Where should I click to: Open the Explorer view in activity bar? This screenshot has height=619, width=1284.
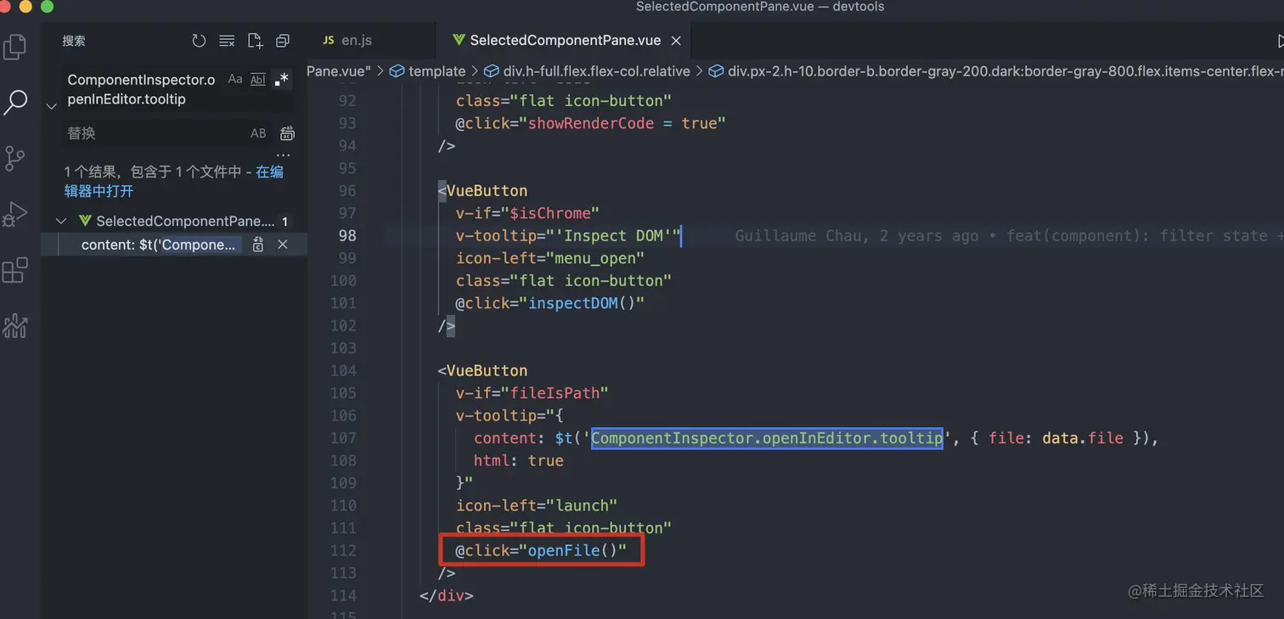(15, 47)
